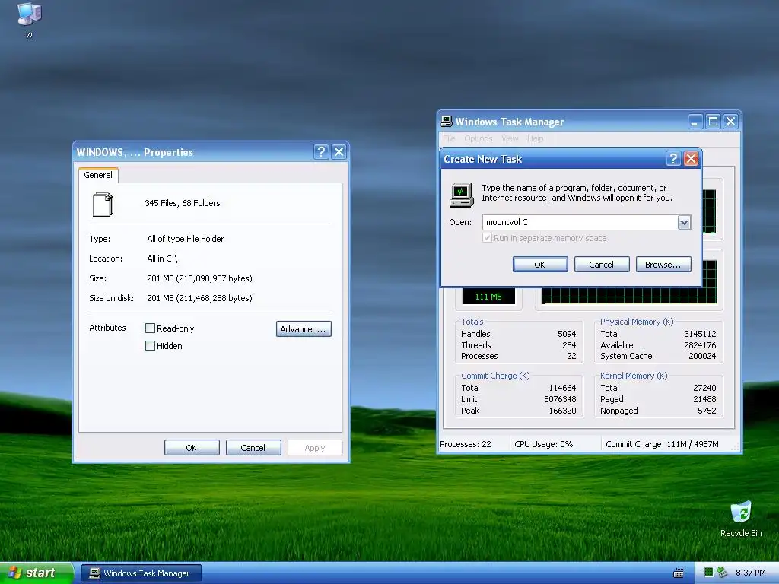Click the Safely Remove Hardware tray icon
This screenshot has height=584, width=779.
(x=723, y=573)
